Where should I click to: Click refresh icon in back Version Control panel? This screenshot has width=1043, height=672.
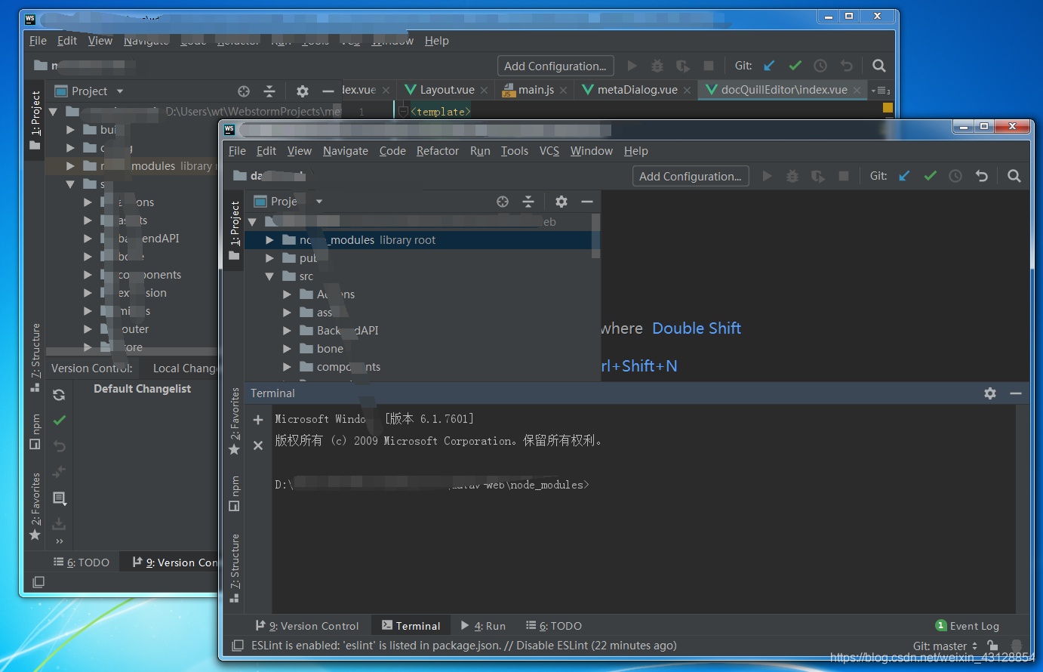pyautogui.click(x=59, y=394)
